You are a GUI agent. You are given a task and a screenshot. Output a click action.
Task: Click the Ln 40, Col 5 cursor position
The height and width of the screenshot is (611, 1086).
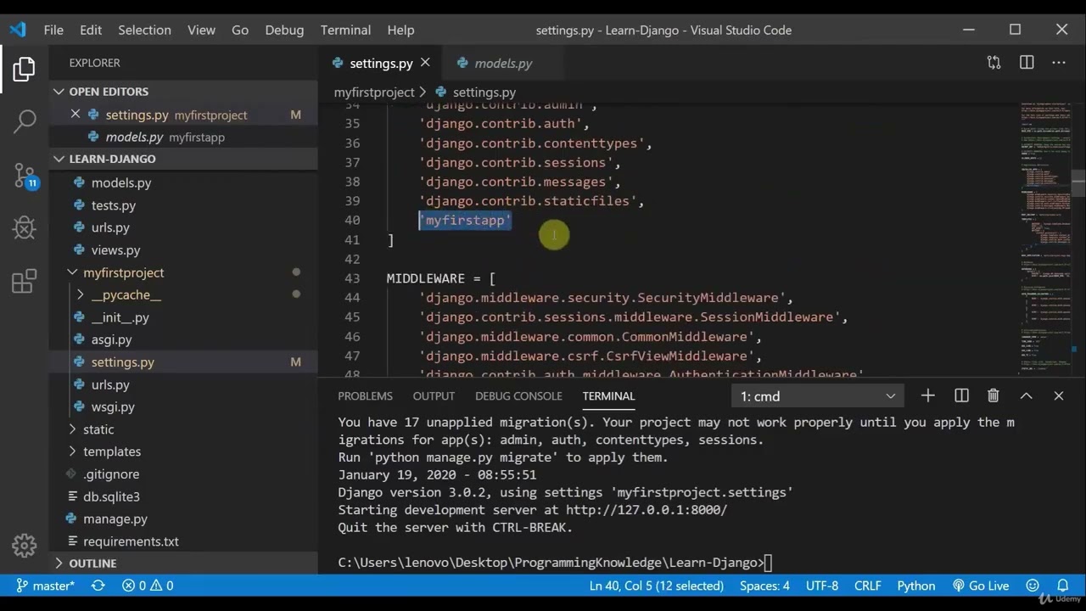point(657,586)
